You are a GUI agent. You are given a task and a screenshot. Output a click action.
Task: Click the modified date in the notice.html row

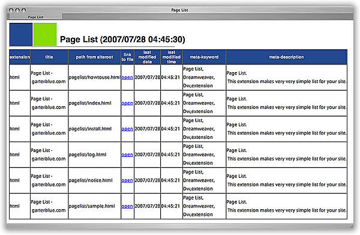tap(147, 180)
